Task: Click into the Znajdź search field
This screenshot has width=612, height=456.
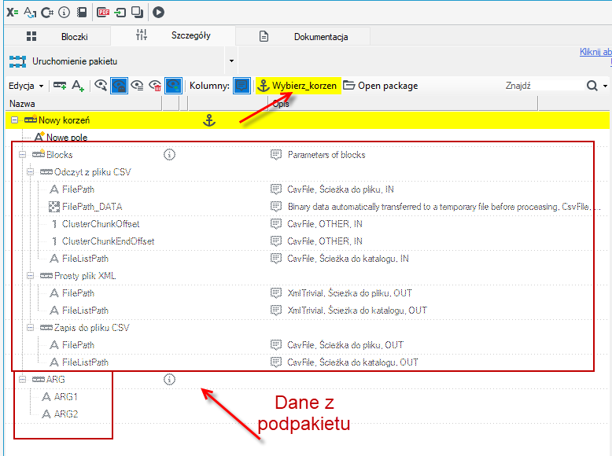Action: tap(544, 86)
